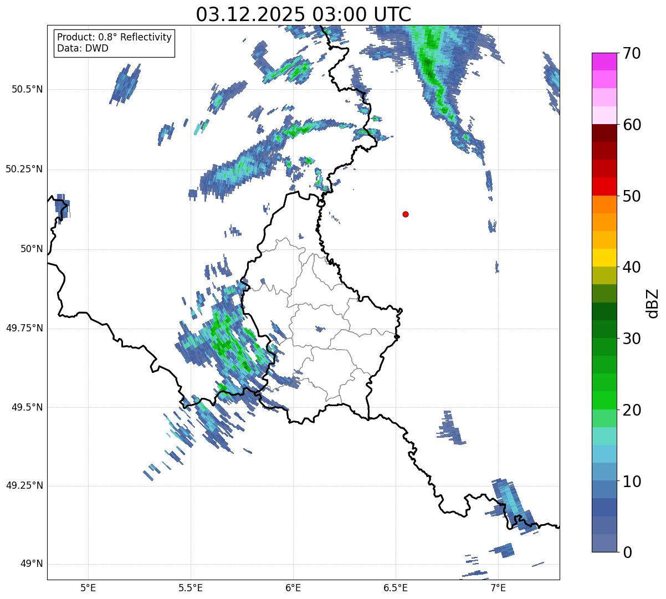The image size is (666, 599).
Task: Click the longitude label 7°E
Action: click(x=498, y=587)
